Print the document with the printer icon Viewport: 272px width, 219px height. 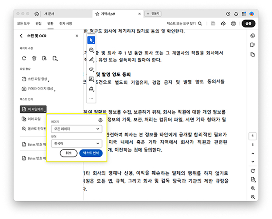coord(234,24)
